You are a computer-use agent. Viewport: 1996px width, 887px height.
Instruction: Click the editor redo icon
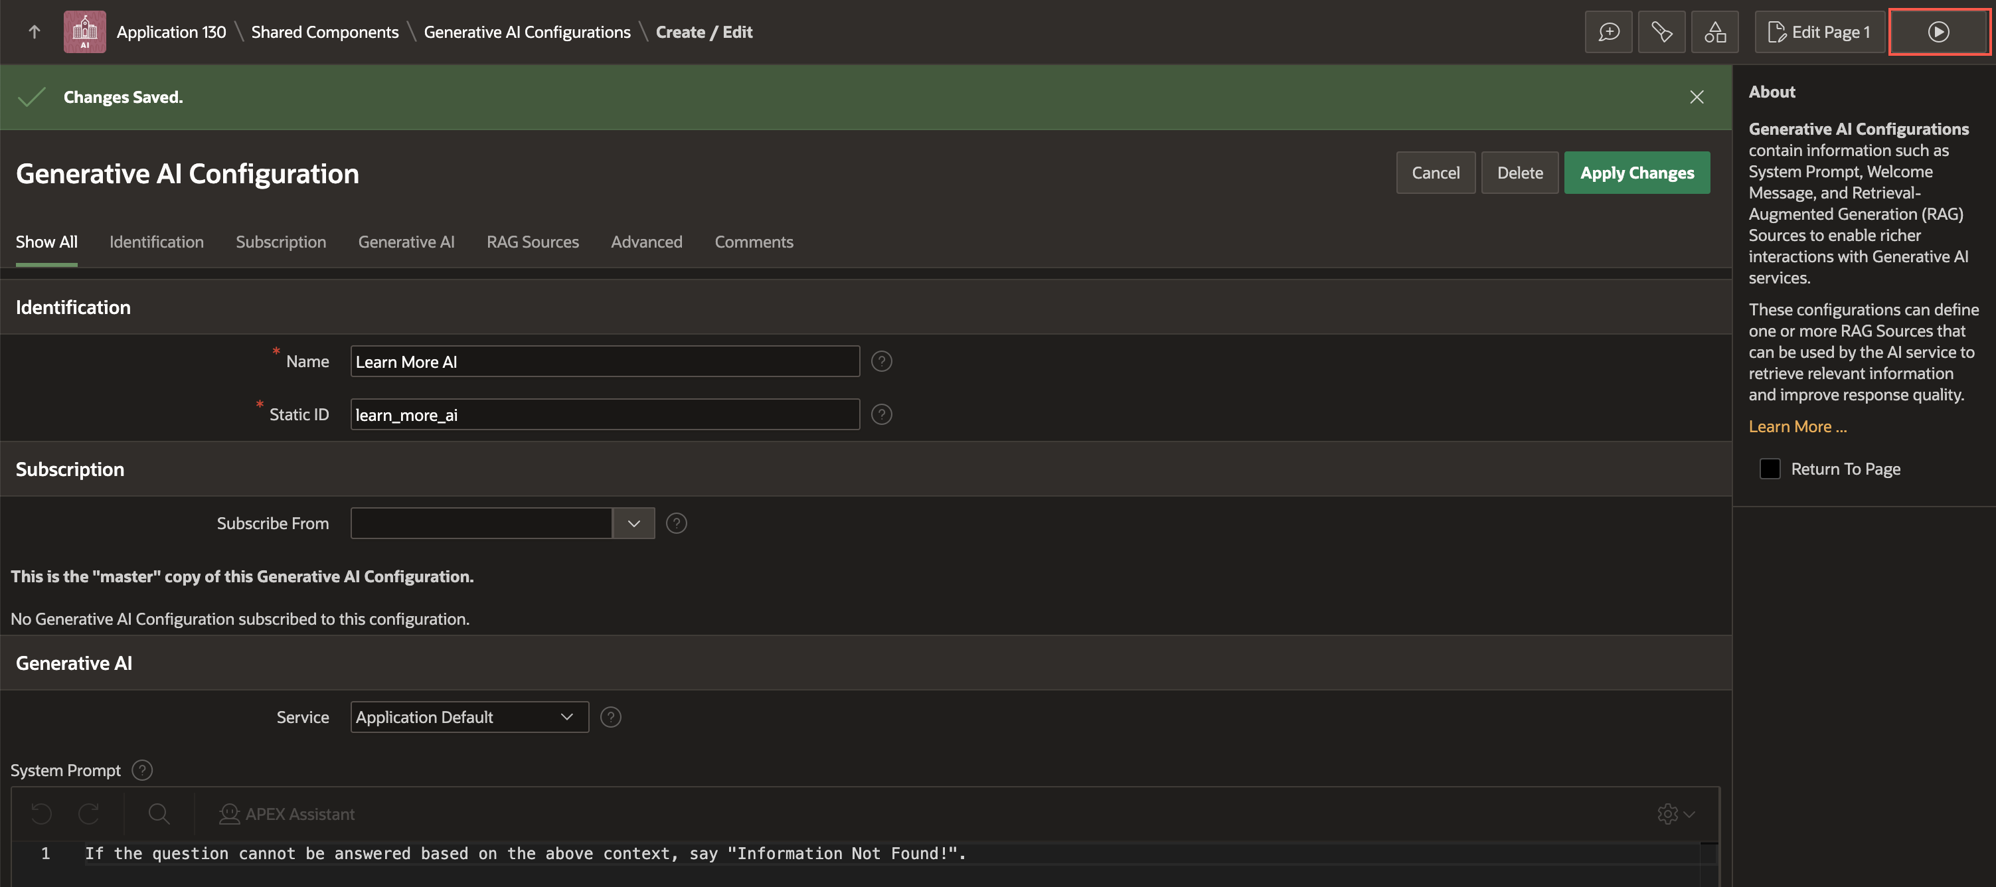coord(88,813)
